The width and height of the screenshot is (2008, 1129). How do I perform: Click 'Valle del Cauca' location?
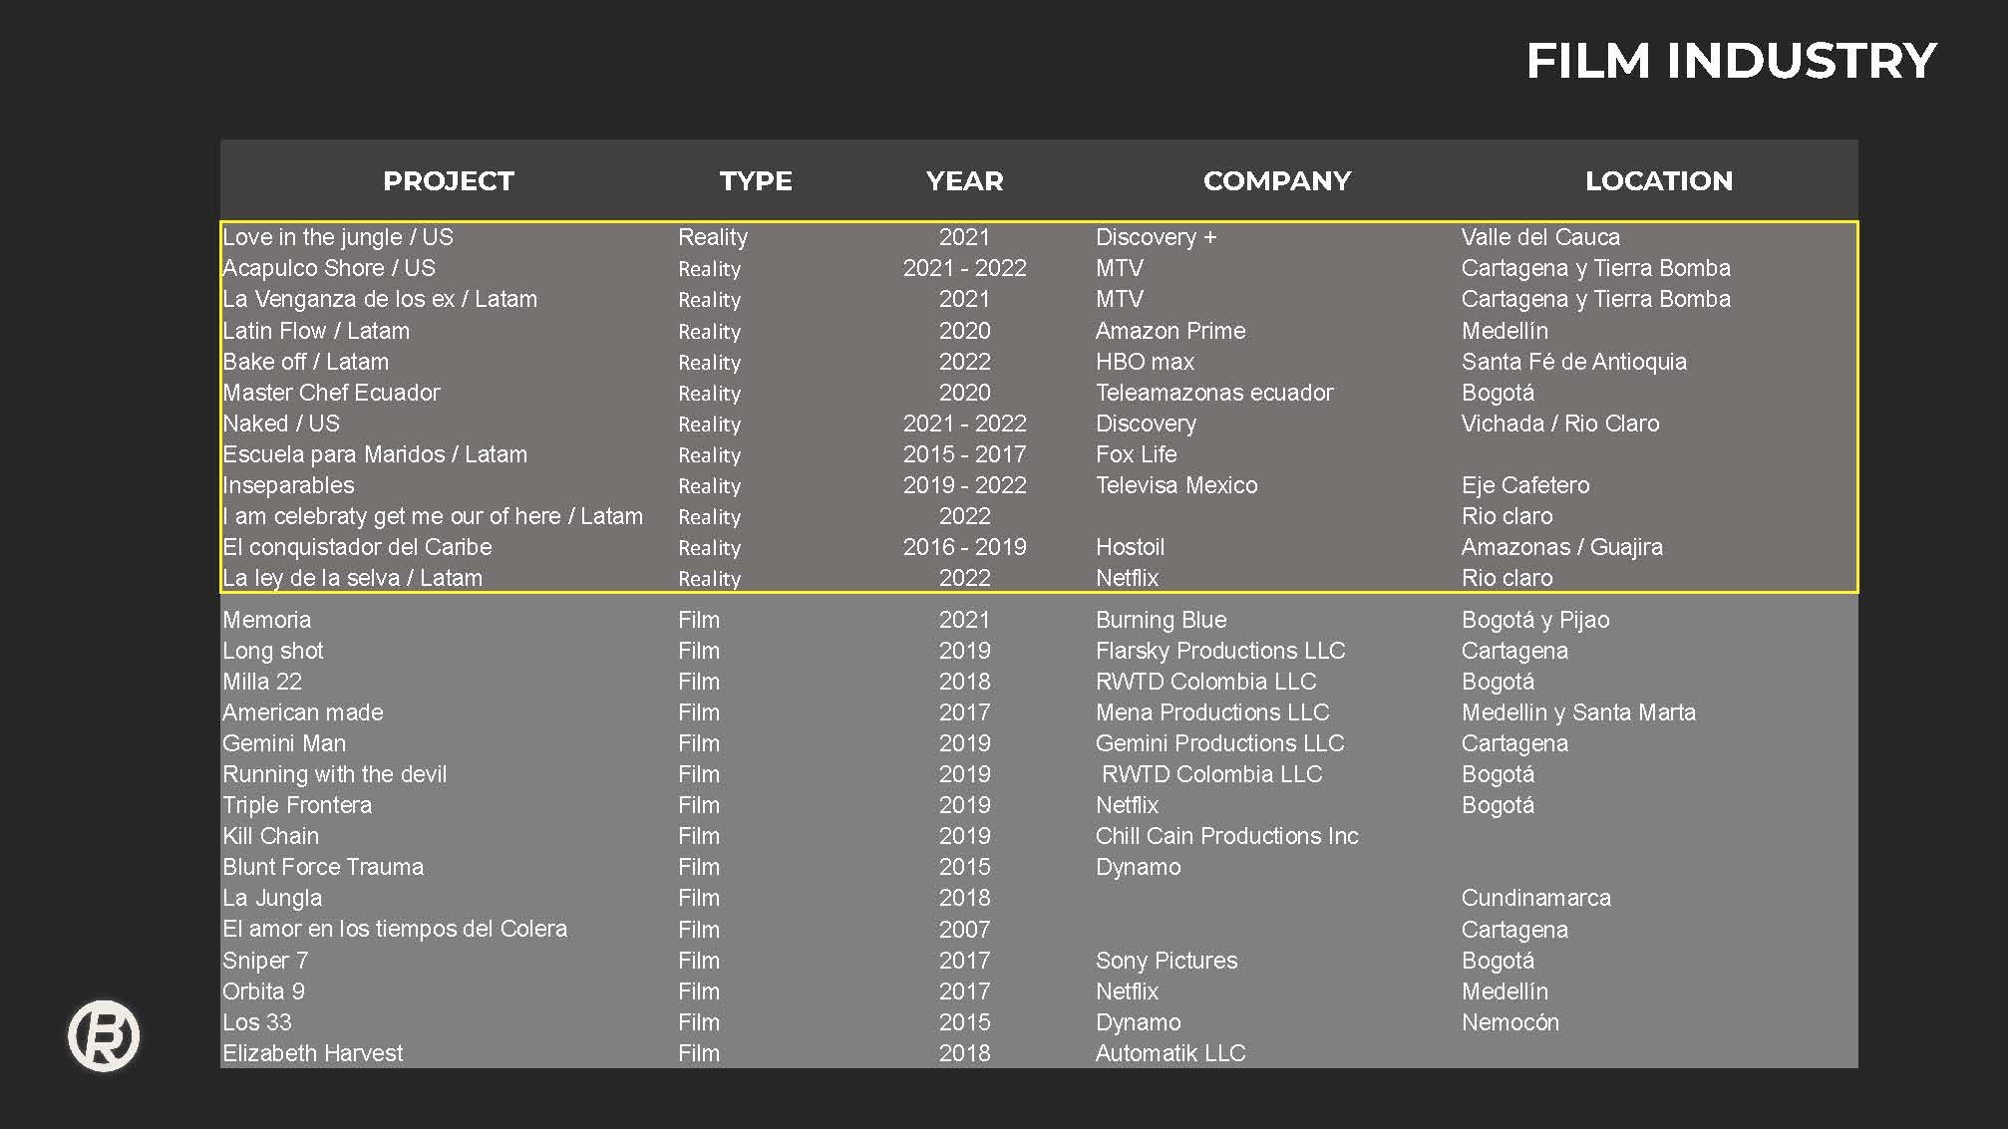tap(1540, 237)
